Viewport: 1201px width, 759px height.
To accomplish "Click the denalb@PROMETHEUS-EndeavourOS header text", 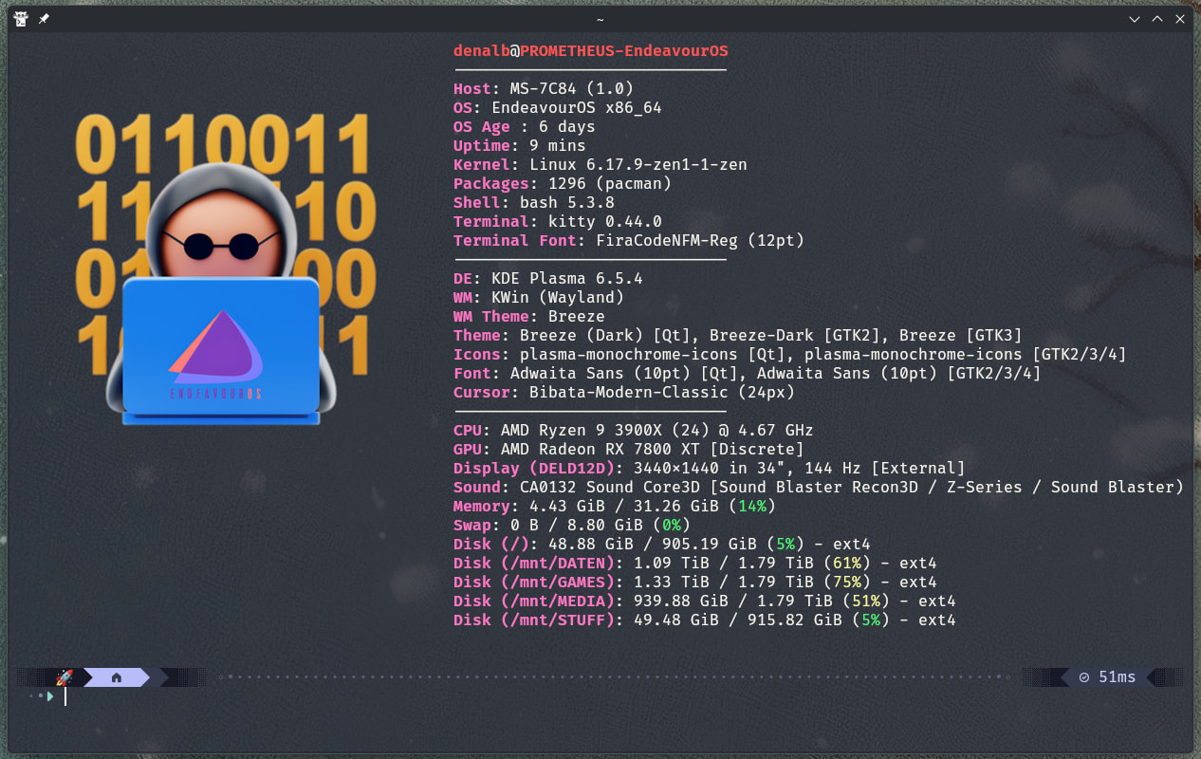I will [590, 50].
